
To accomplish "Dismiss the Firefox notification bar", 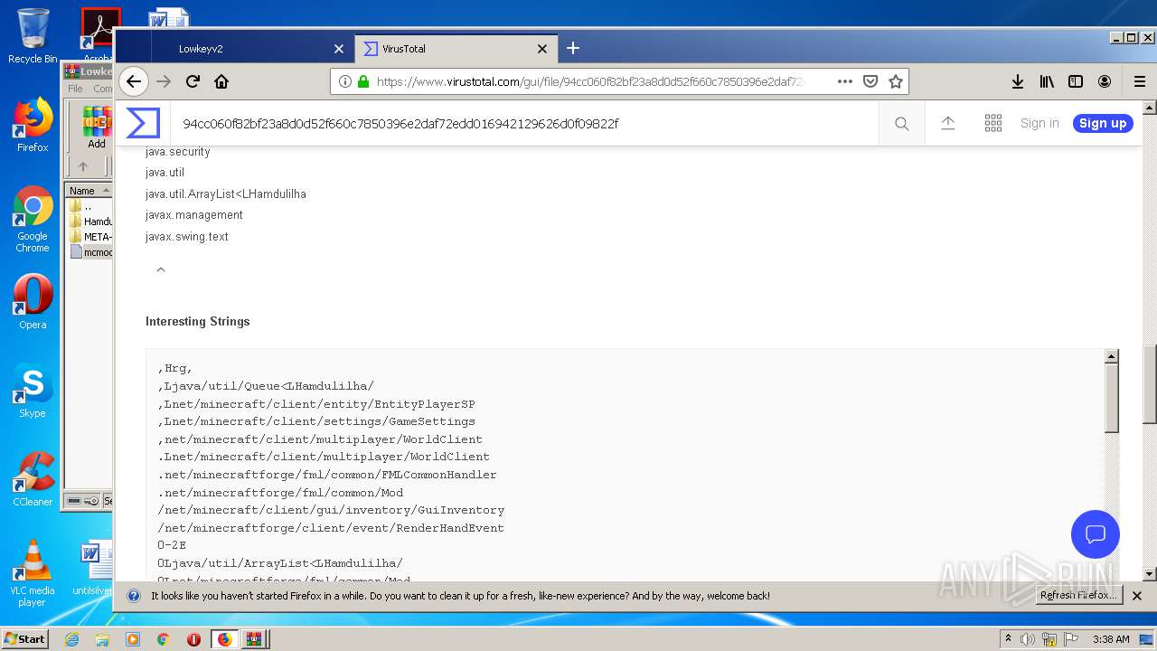I will point(1137,596).
